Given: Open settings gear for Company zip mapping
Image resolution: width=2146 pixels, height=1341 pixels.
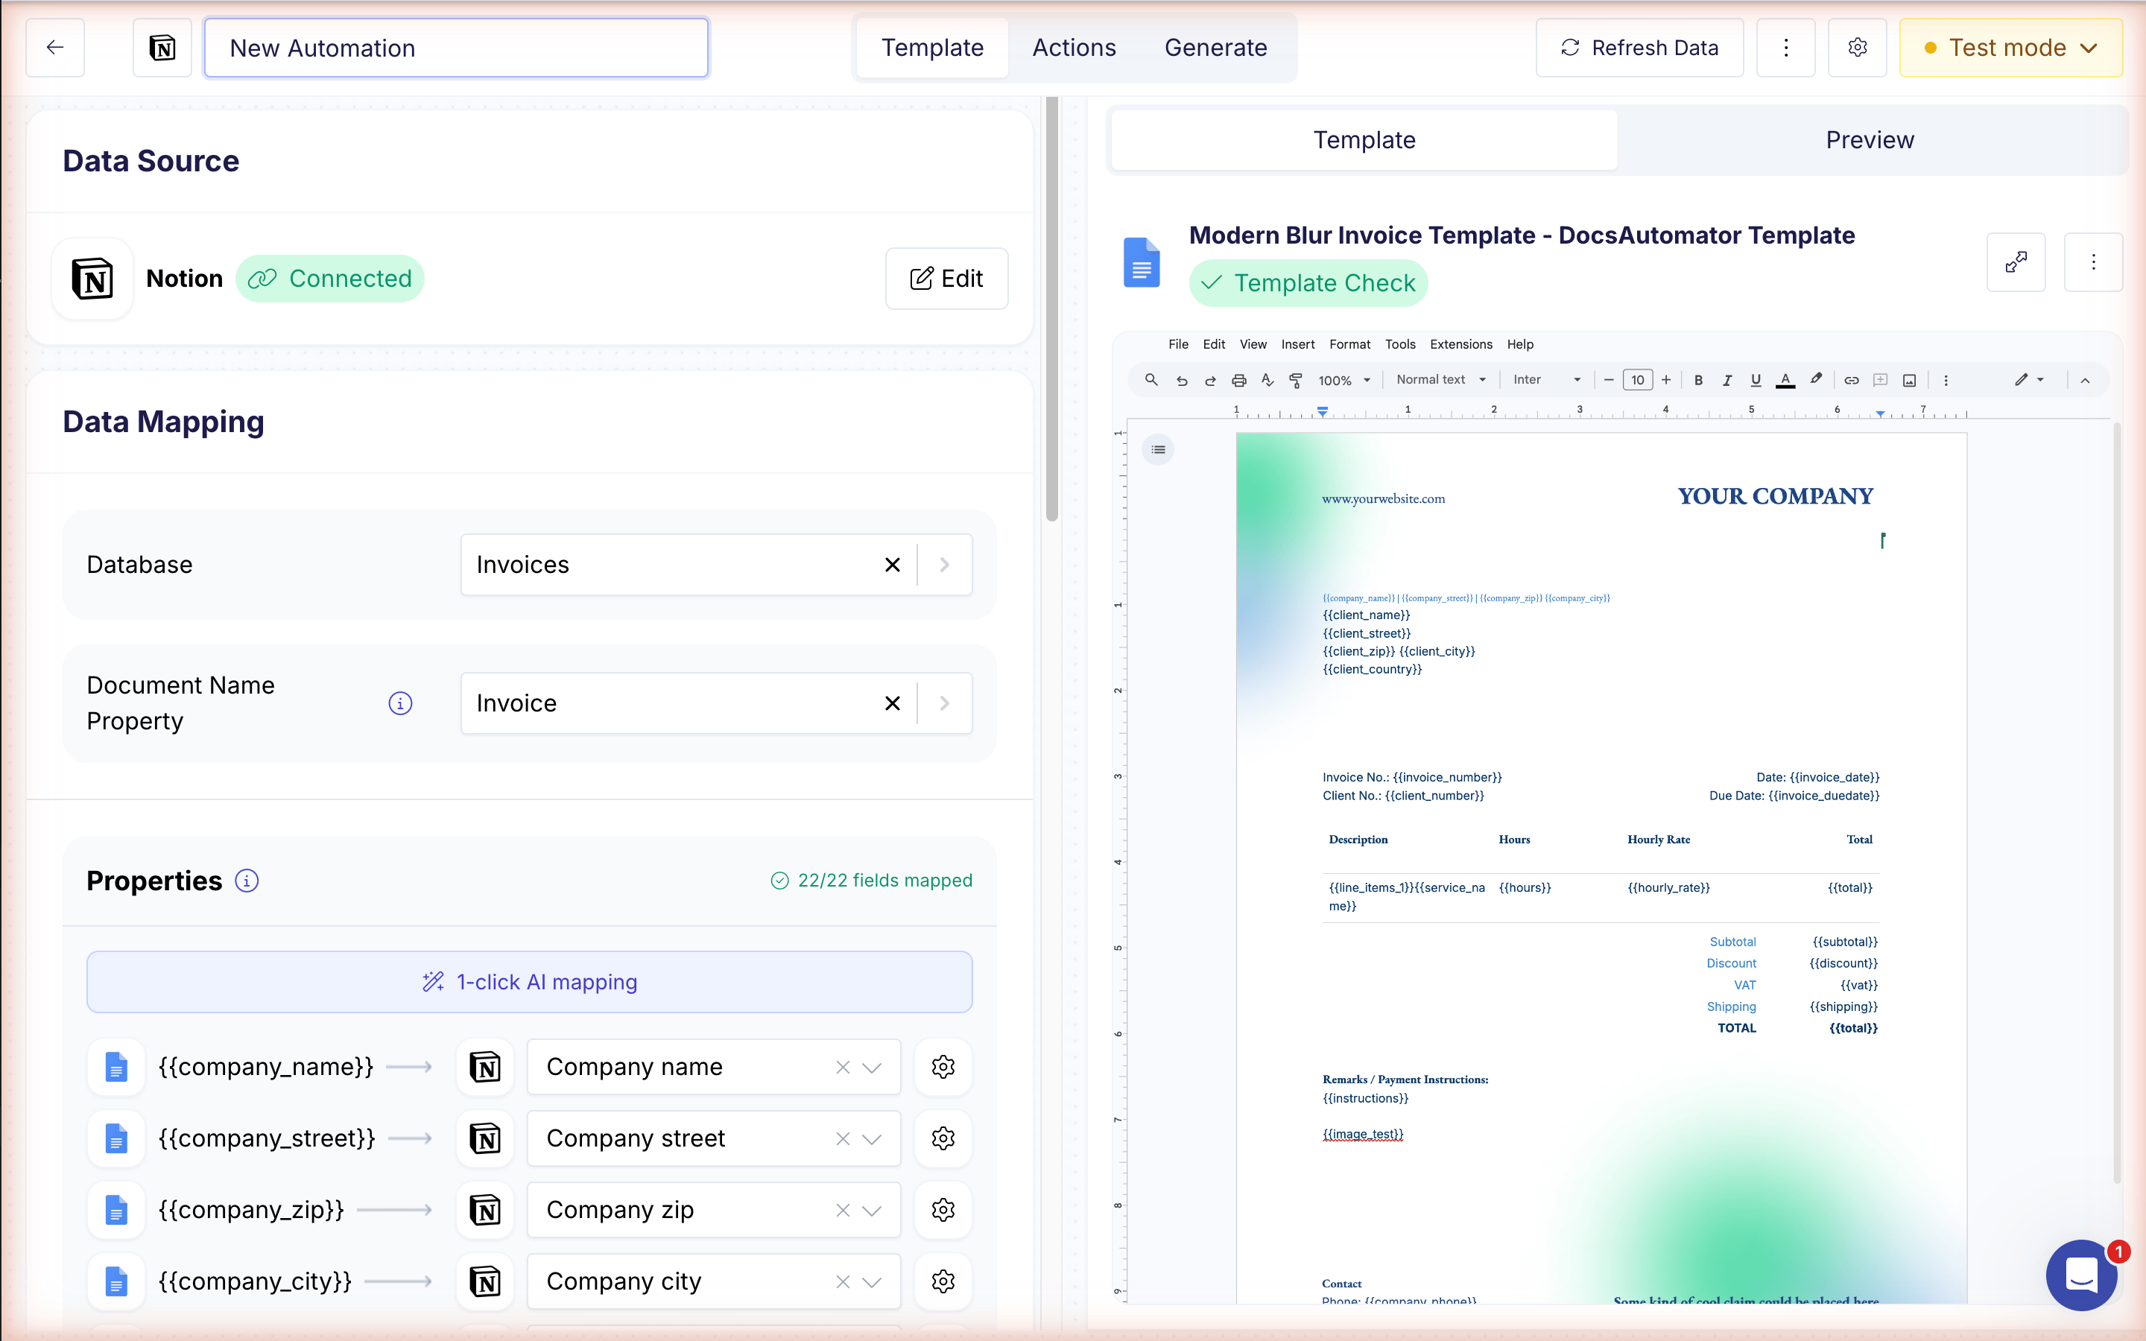Looking at the screenshot, I should (x=943, y=1210).
